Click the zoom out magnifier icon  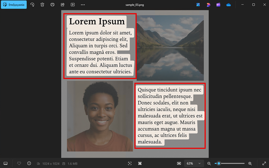209,163
